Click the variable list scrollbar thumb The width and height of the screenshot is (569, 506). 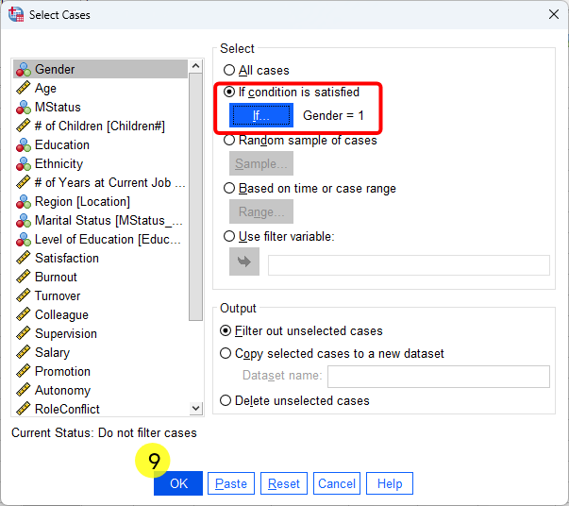196,196
